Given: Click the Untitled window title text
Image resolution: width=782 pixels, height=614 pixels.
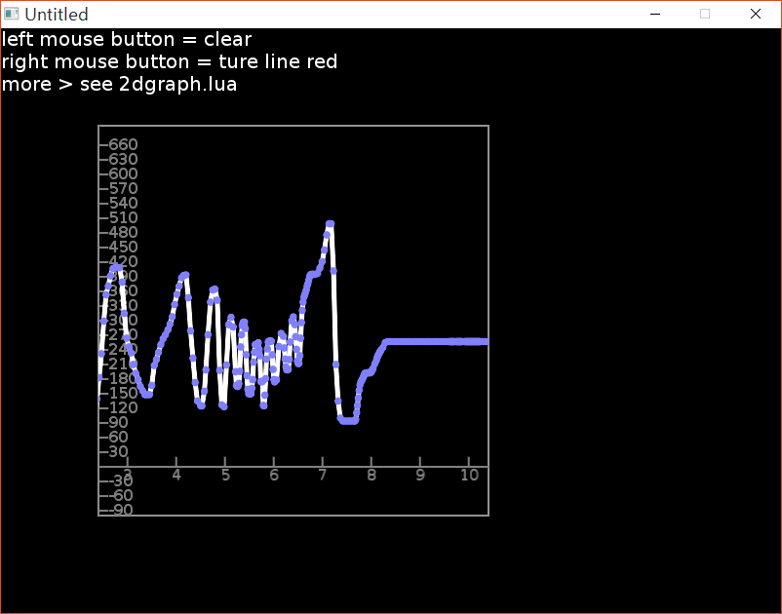Looking at the screenshot, I should click(x=57, y=15).
